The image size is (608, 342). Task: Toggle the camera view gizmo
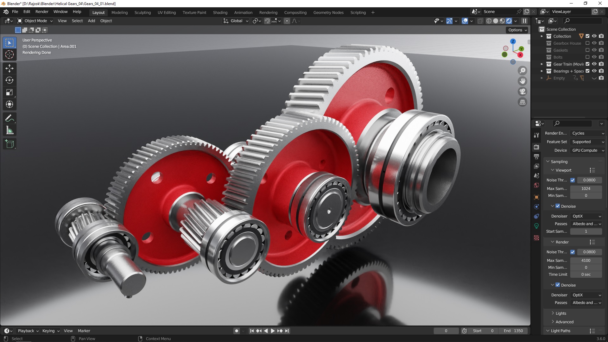tap(522, 92)
